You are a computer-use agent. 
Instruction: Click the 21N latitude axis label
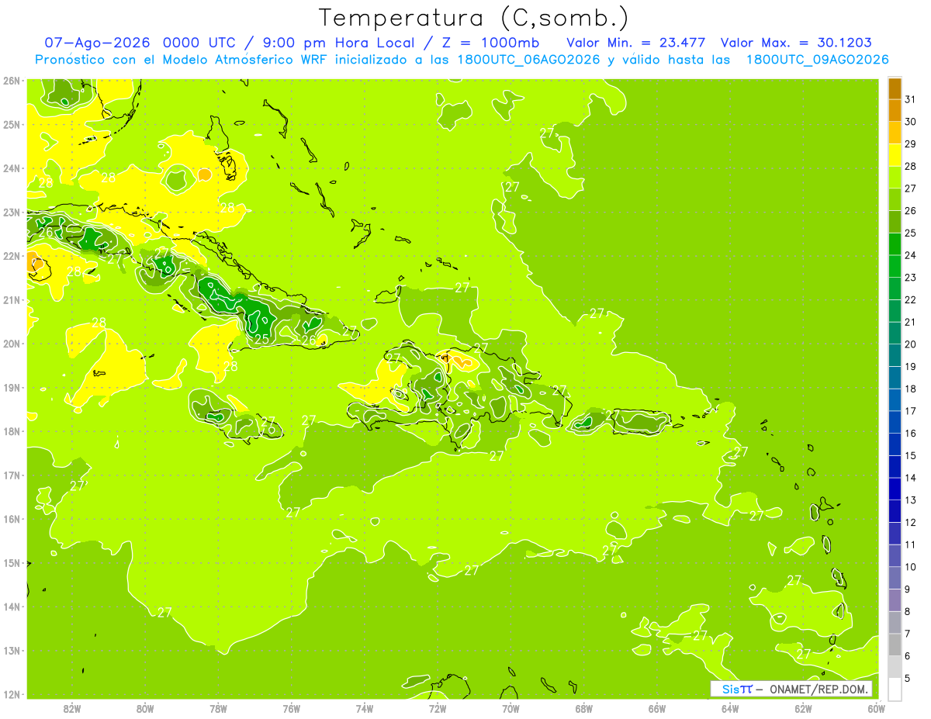click(12, 300)
